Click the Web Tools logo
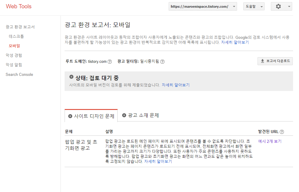Screen dimensions: 299x192 18,6
